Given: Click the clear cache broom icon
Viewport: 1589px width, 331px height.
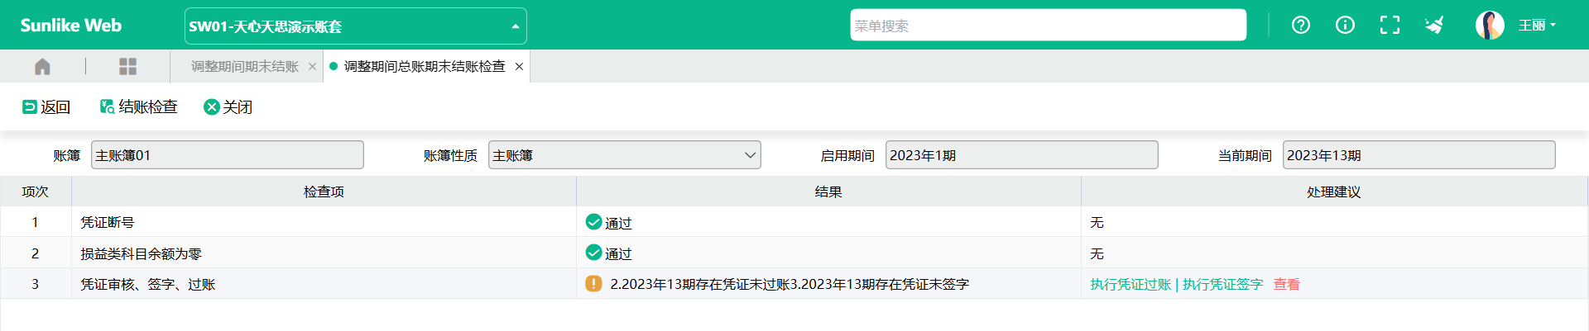Looking at the screenshot, I should tap(1434, 26).
